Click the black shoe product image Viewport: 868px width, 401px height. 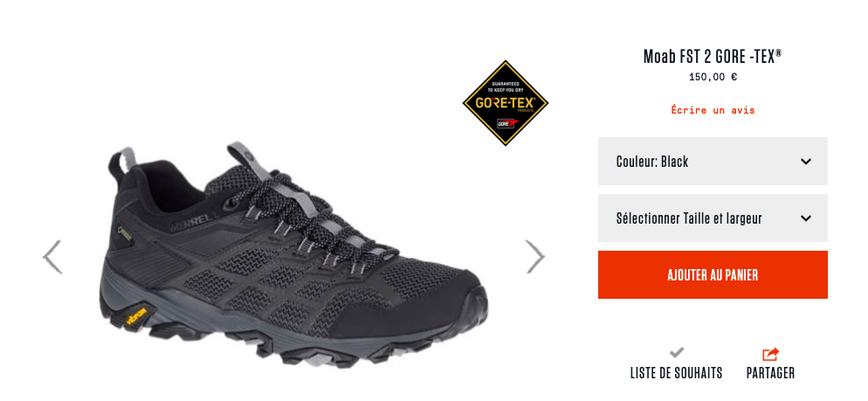(x=297, y=256)
